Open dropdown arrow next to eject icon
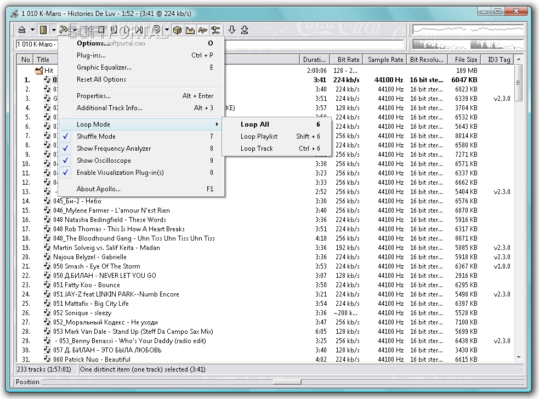Image resolution: width=539 pixels, height=399 pixels. point(32,30)
